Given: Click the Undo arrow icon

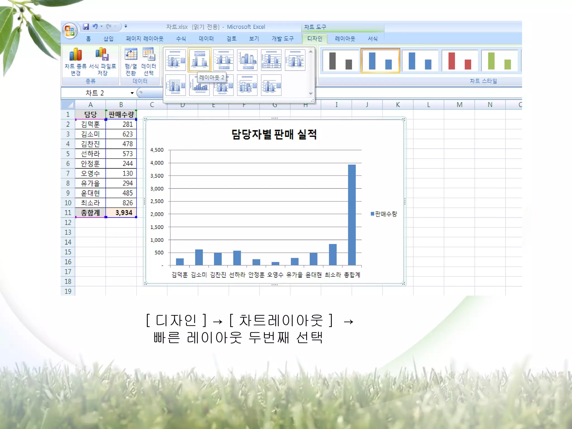Looking at the screenshot, I should [95, 27].
